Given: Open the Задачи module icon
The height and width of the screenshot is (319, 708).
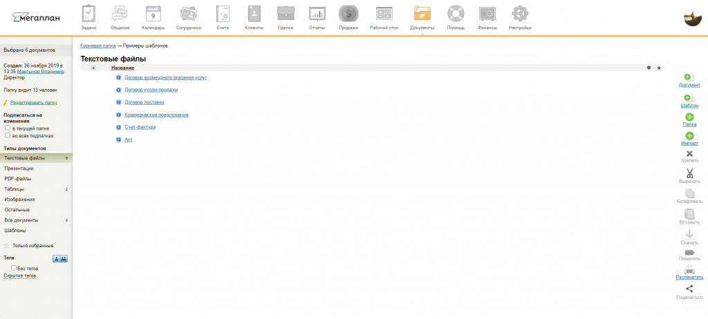Looking at the screenshot, I should (x=88, y=14).
